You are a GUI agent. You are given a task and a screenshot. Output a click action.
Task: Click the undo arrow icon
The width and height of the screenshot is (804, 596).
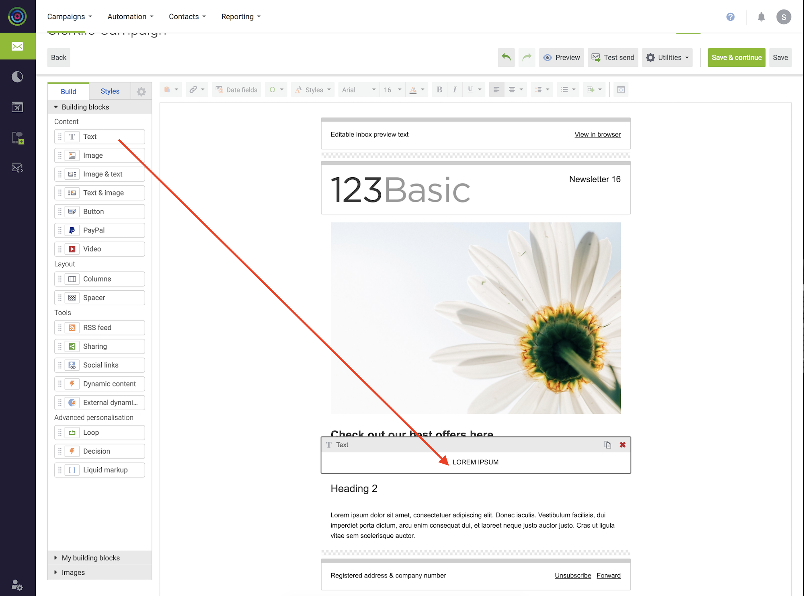pyautogui.click(x=506, y=58)
